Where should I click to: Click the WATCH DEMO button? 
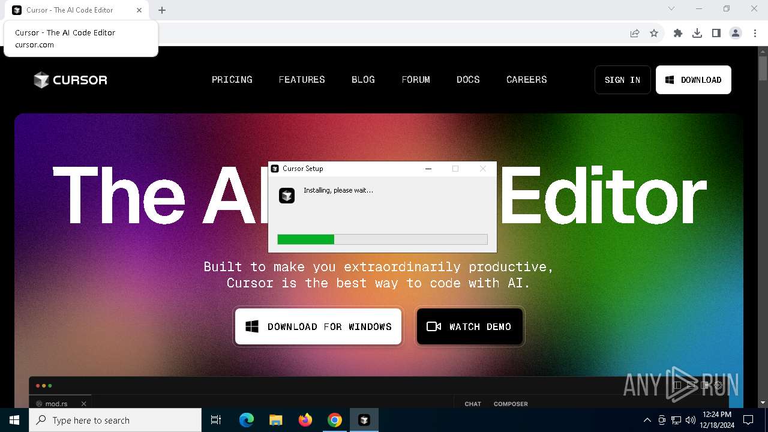(469, 326)
